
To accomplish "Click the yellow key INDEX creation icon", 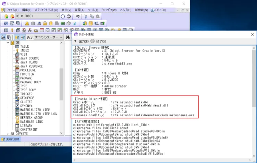I will click(12, 30).
